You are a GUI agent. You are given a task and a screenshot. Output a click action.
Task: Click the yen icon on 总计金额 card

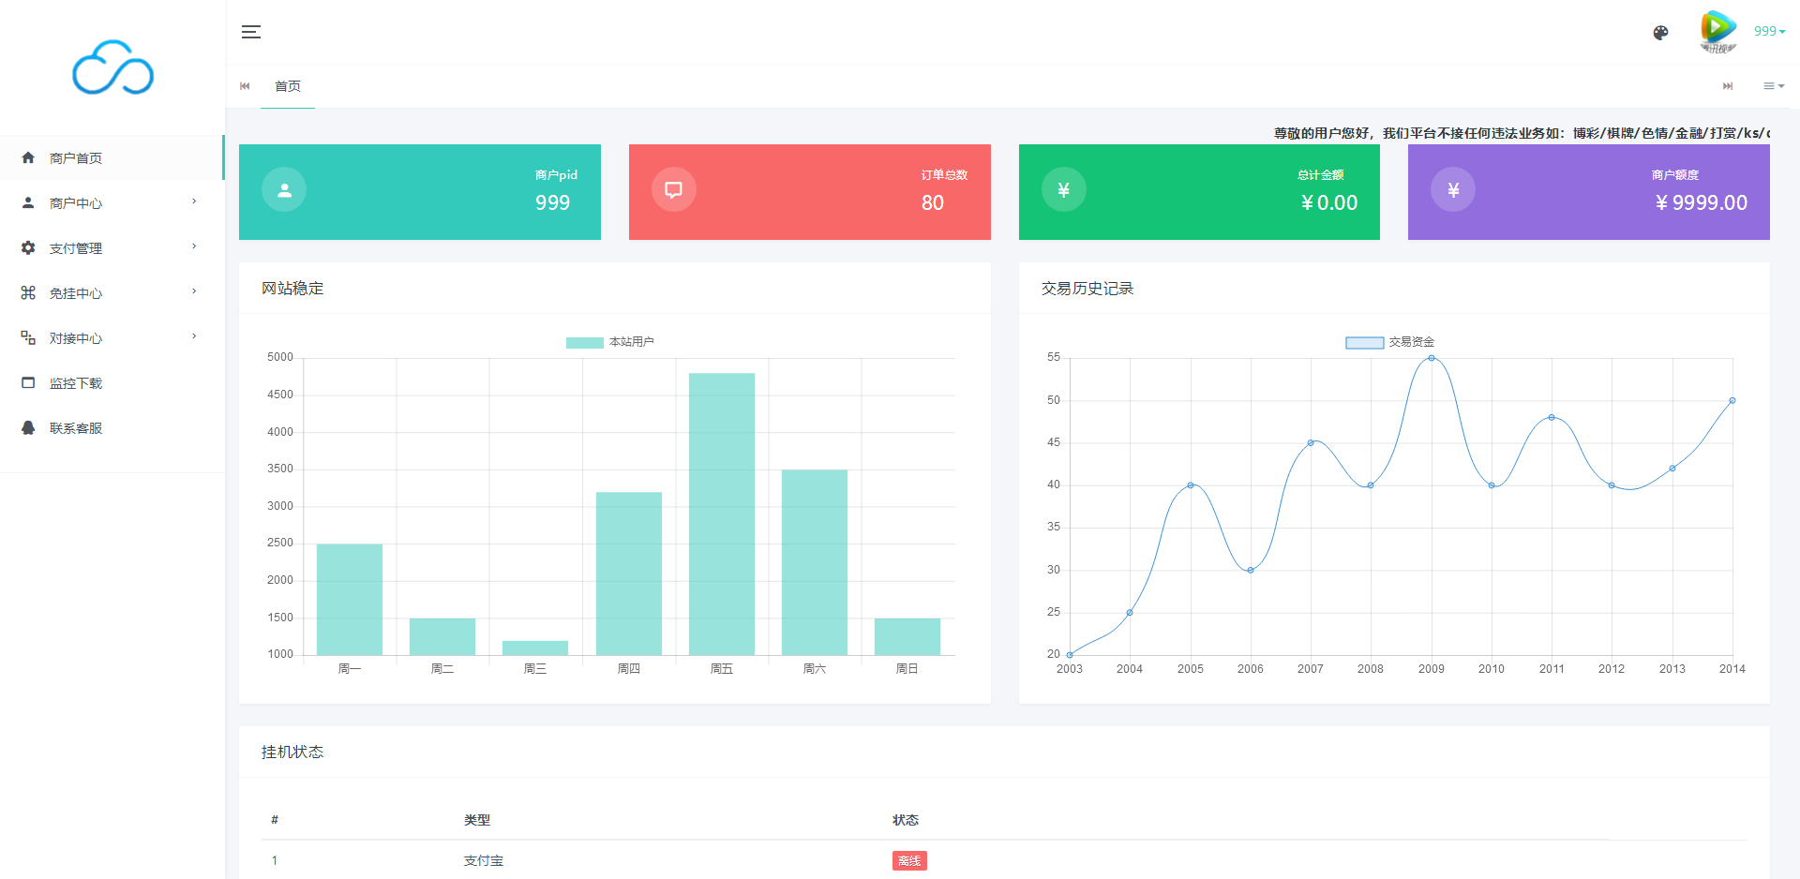click(x=1063, y=190)
